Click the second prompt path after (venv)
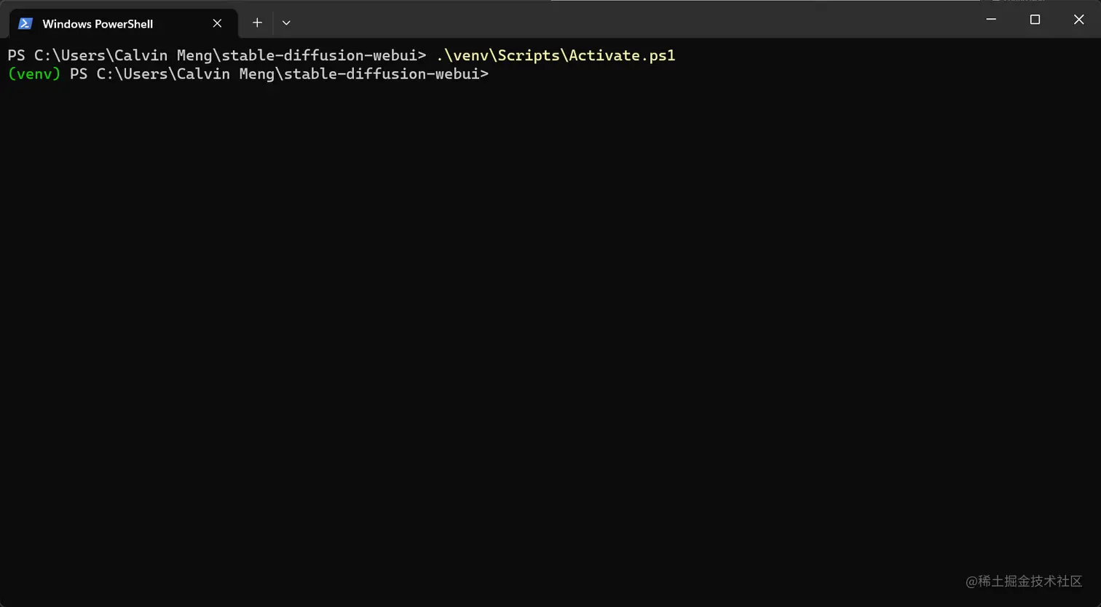Image resolution: width=1101 pixels, height=607 pixels. coord(279,74)
